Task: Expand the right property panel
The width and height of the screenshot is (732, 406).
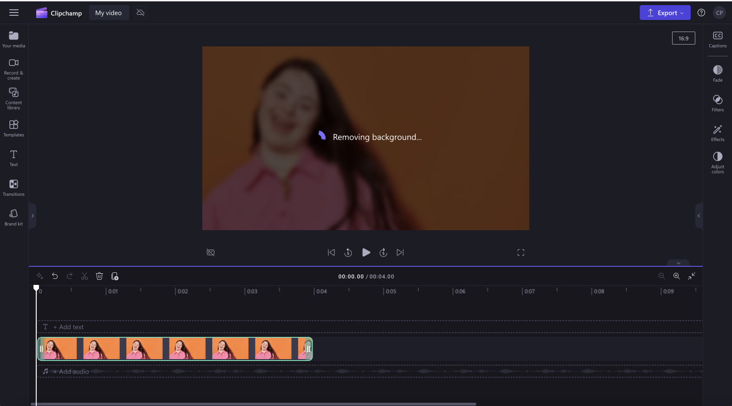Action: [x=699, y=216]
